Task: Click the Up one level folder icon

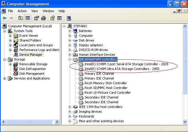Action: coord(21,18)
